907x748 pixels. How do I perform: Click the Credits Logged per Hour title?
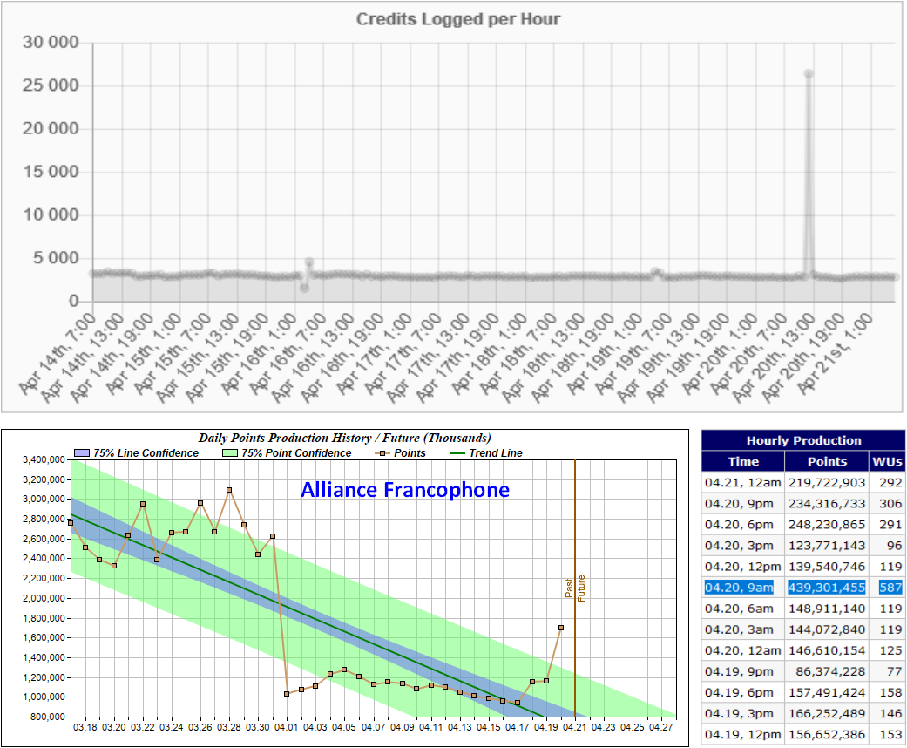pos(458,19)
